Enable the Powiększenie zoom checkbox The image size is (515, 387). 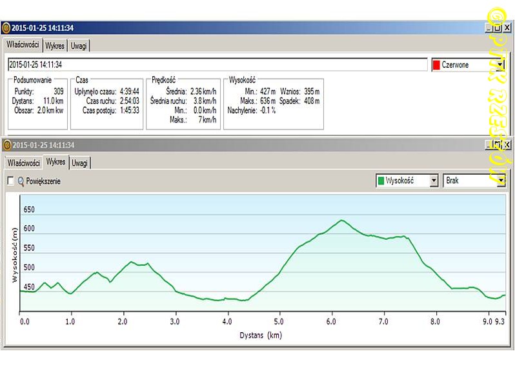[10, 181]
